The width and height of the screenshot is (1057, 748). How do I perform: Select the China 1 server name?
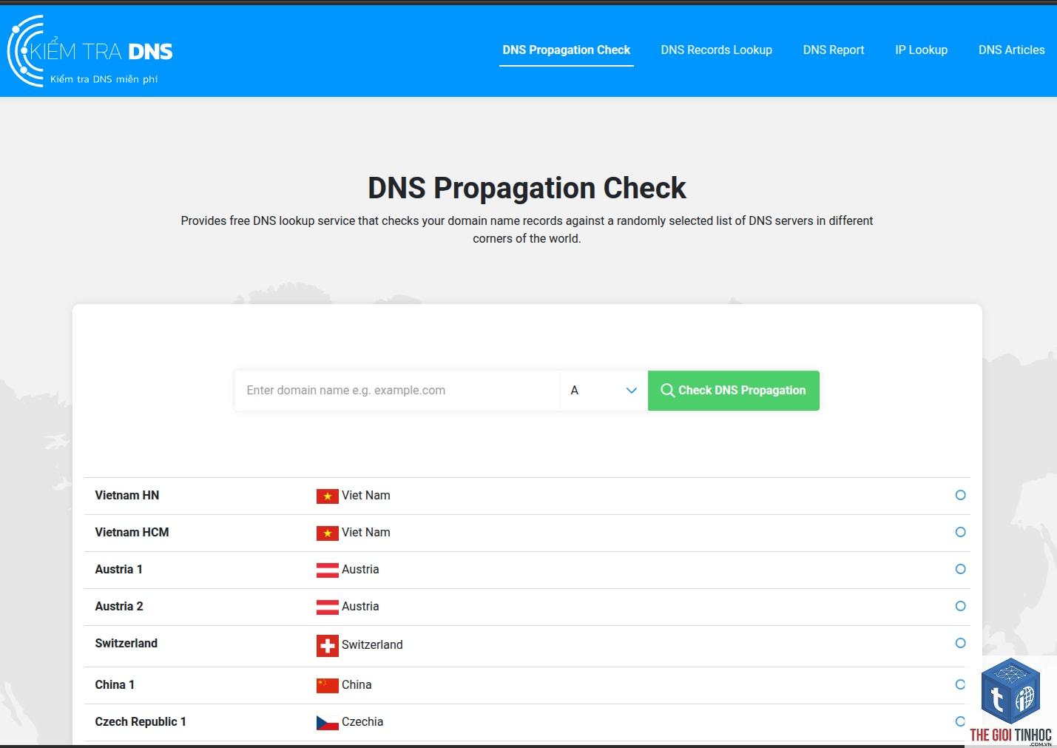115,685
